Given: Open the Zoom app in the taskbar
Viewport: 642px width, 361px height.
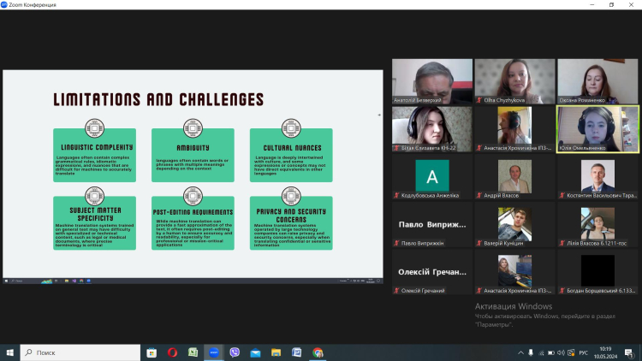Looking at the screenshot, I should [x=214, y=352].
